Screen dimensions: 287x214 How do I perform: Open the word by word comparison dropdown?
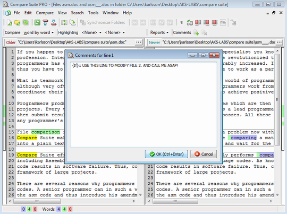click(x=39, y=32)
